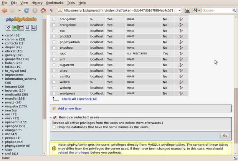Click the URL address field

pyautogui.click(x=118, y=10)
